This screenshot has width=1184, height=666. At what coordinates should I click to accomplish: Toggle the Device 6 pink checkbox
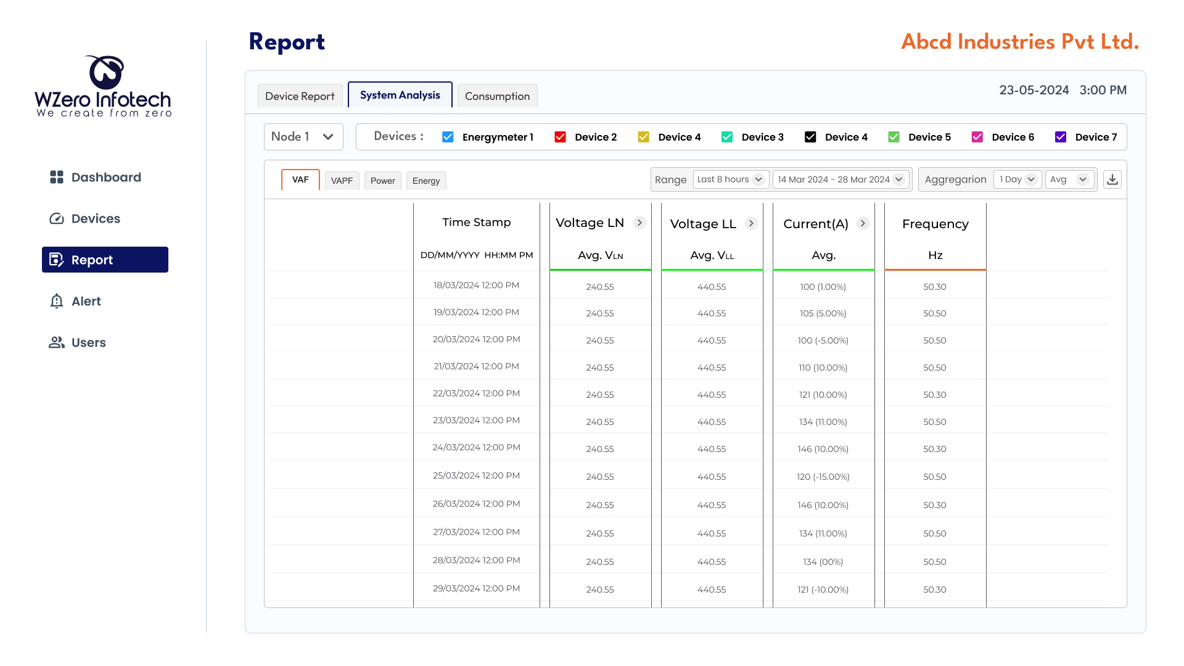(x=977, y=137)
